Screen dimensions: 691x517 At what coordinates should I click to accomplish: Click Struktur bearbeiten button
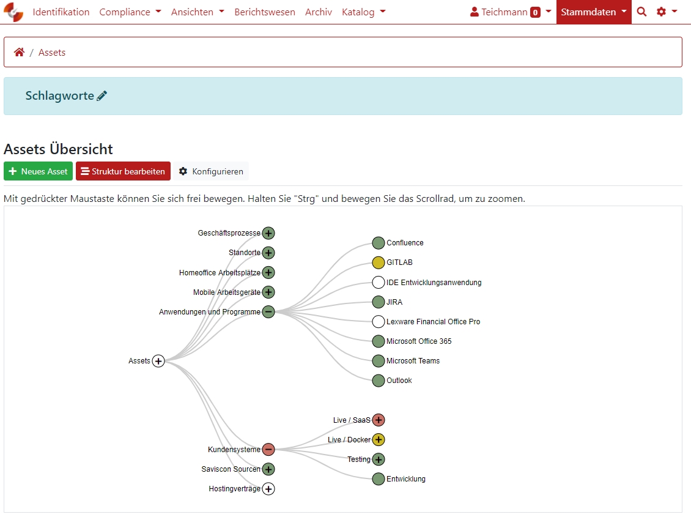123,171
